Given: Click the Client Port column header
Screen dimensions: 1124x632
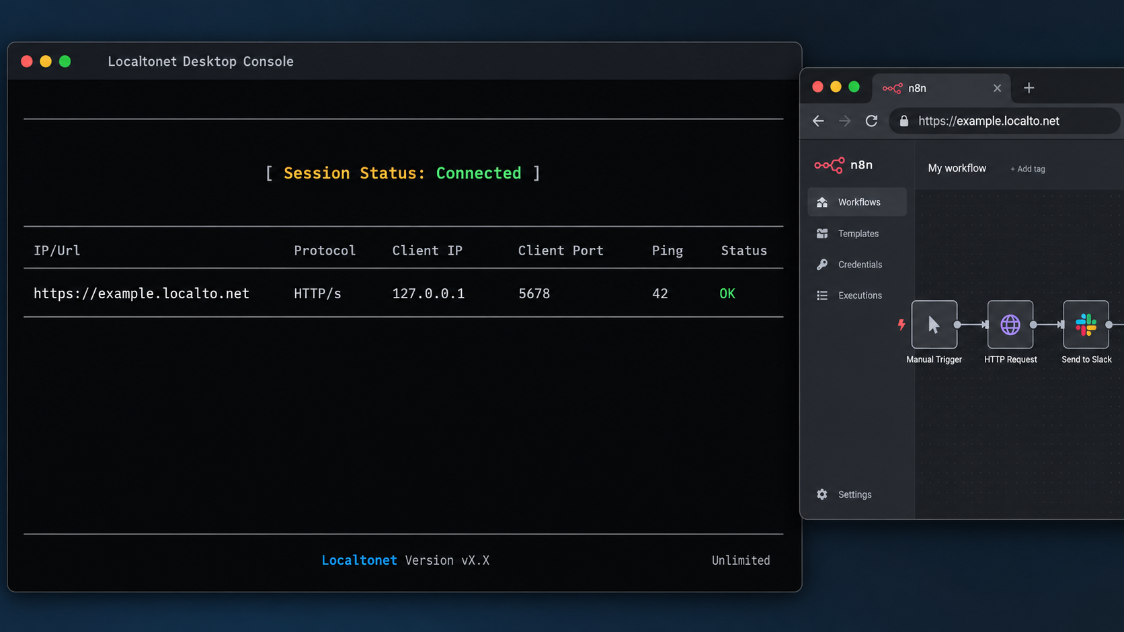Looking at the screenshot, I should (561, 251).
